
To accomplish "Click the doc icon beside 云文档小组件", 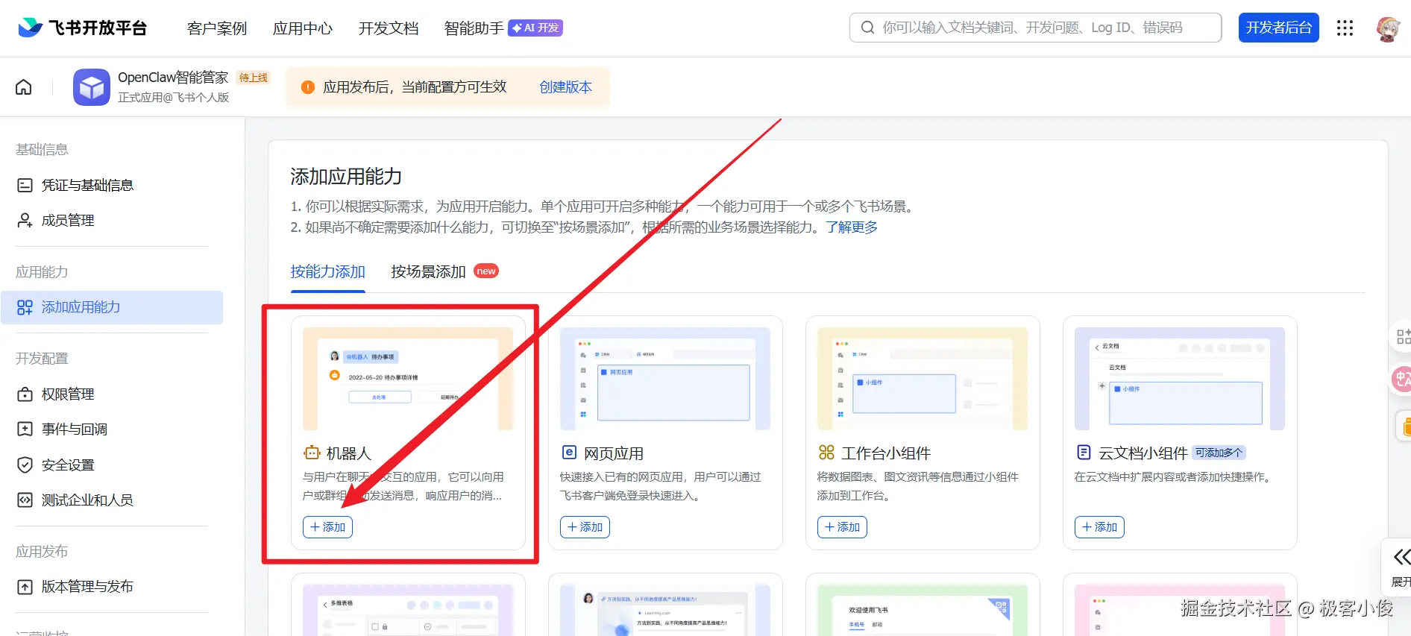I will tap(1084, 453).
